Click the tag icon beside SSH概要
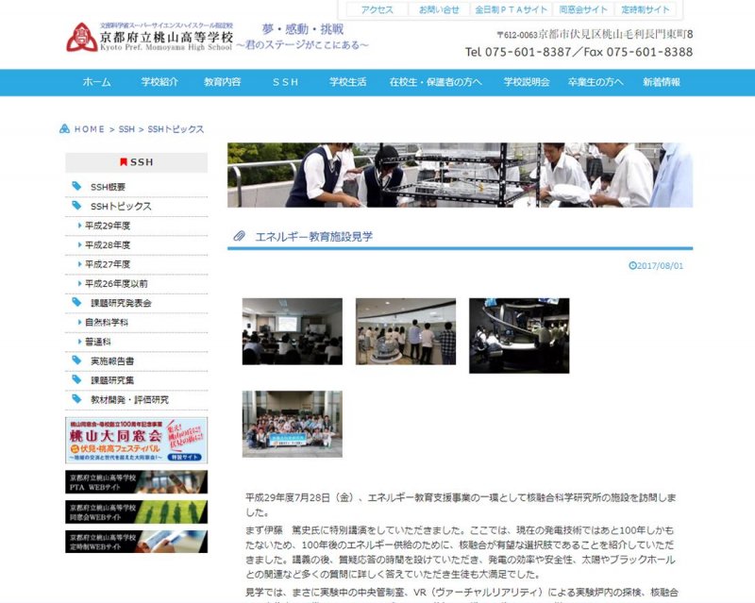The width and height of the screenshot is (755, 603). point(76,187)
